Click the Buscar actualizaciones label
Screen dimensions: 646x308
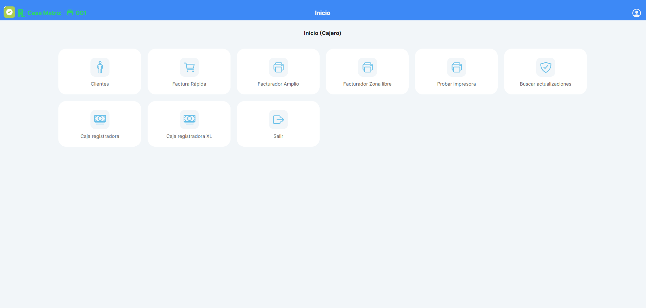click(x=545, y=84)
